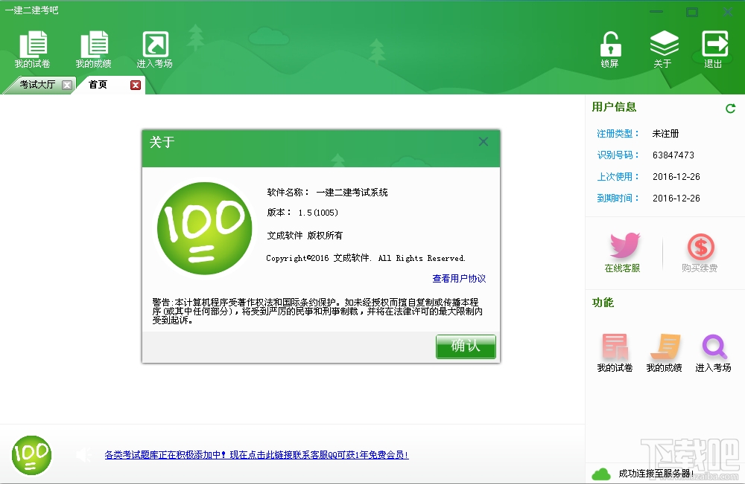Screen dimensions: 745x484
Task: Select the 首页 tab
Action: 98,84
